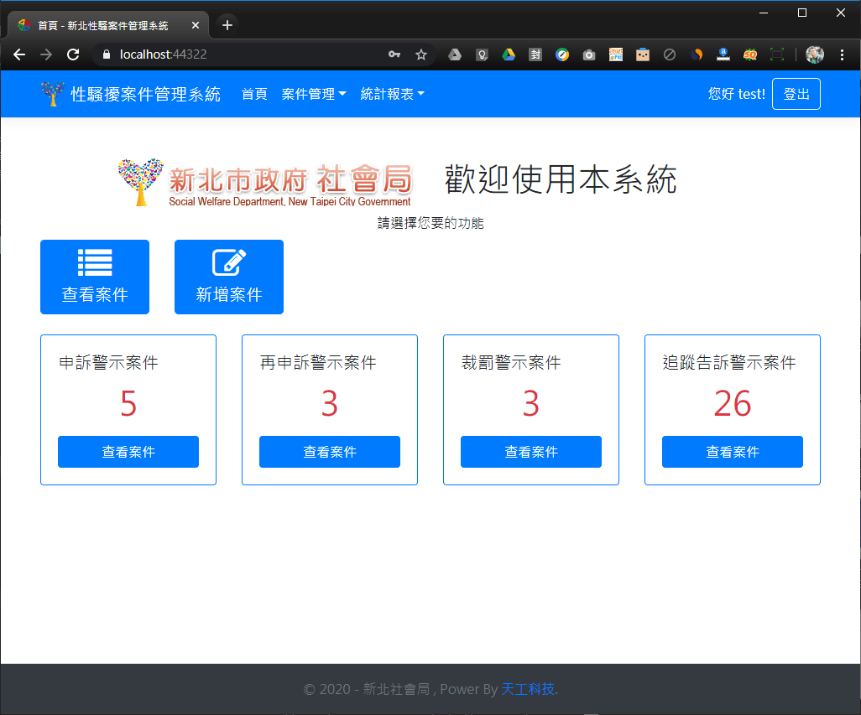Click the count 26 in 追蹤告訴警示案件
Image resolution: width=861 pixels, height=715 pixels.
click(733, 403)
